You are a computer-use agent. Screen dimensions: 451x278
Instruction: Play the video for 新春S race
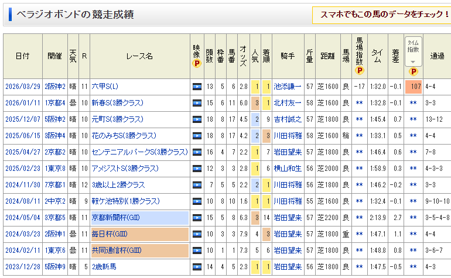tap(197, 103)
